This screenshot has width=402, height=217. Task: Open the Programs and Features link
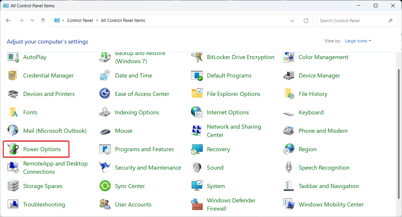144,149
